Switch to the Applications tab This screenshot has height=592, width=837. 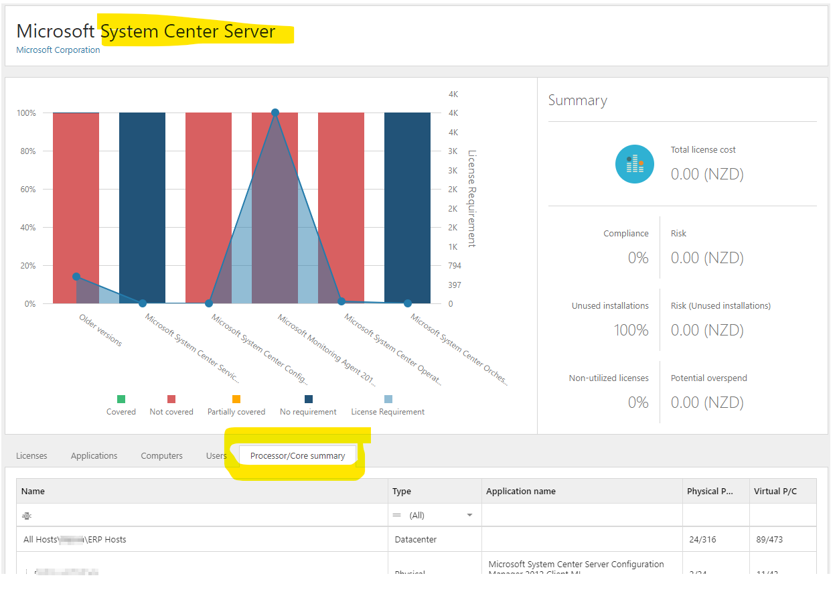tap(94, 456)
